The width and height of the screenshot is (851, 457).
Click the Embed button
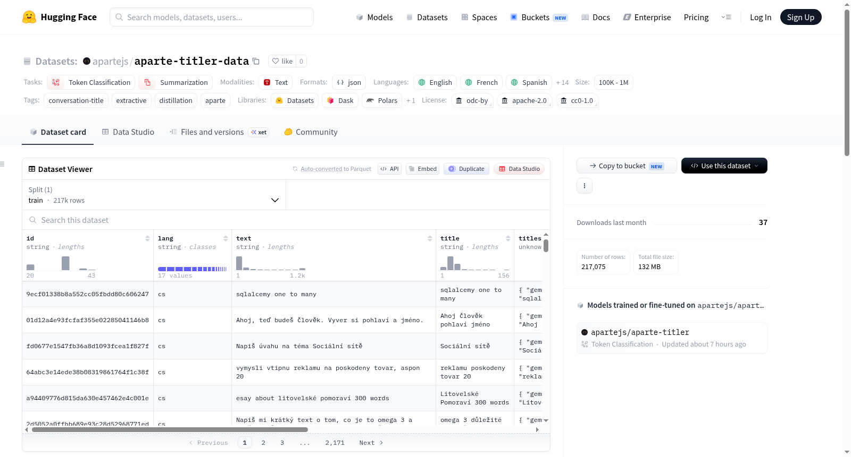422,169
